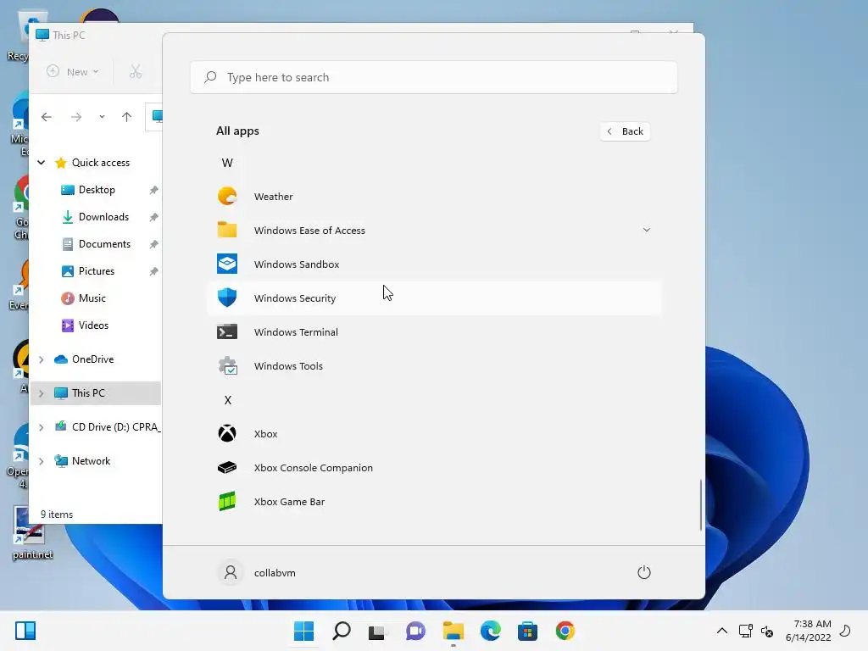Viewport: 868px width, 651px height.
Task: Click the Start button on taskbar
Action: pyautogui.click(x=304, y=631)
